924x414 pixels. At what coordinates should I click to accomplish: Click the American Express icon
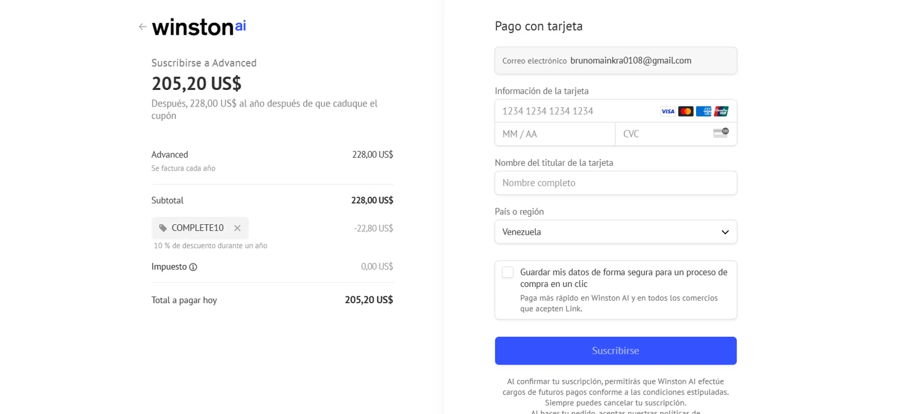point(703,112)
